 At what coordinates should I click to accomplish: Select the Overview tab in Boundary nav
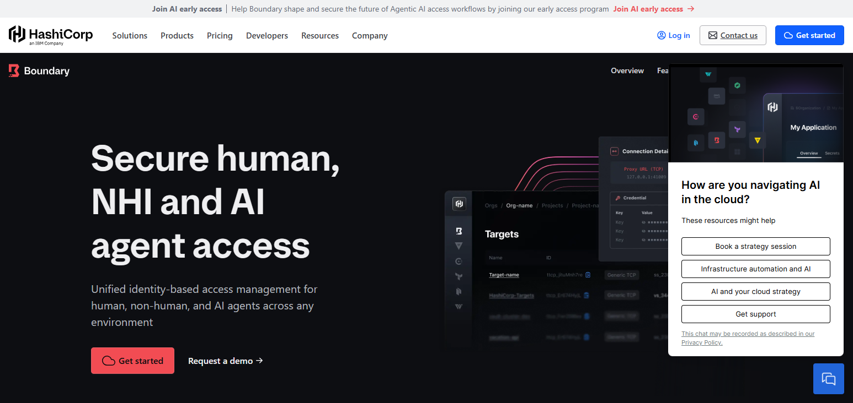point(627,70)
